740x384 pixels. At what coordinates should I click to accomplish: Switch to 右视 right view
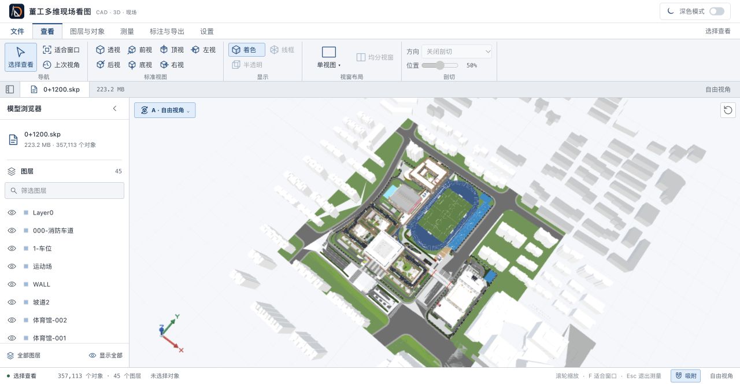(x=172, y=65)
